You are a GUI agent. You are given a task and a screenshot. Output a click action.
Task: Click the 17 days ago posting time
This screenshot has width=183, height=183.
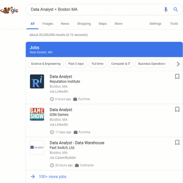(63, 132)
